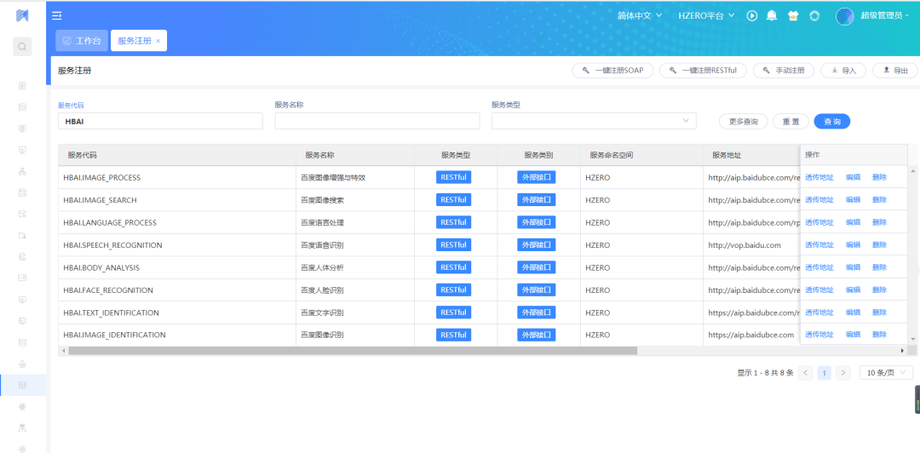Expand the HZERO平台 tenant dropdown
The width and height of the screenshot is (920, 453).
pos(706,15)
